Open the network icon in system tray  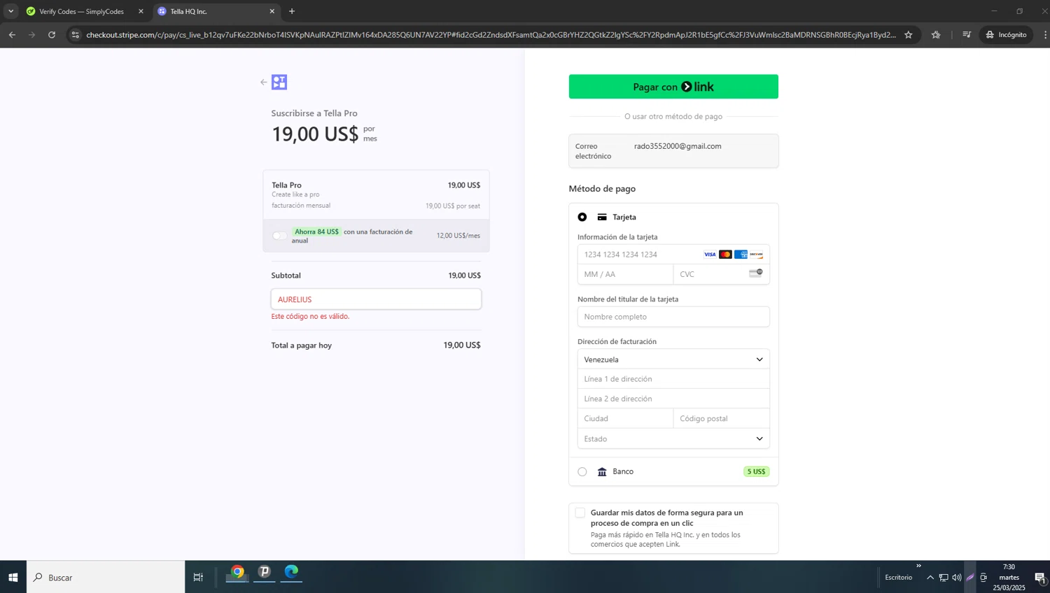click(944, 578)
